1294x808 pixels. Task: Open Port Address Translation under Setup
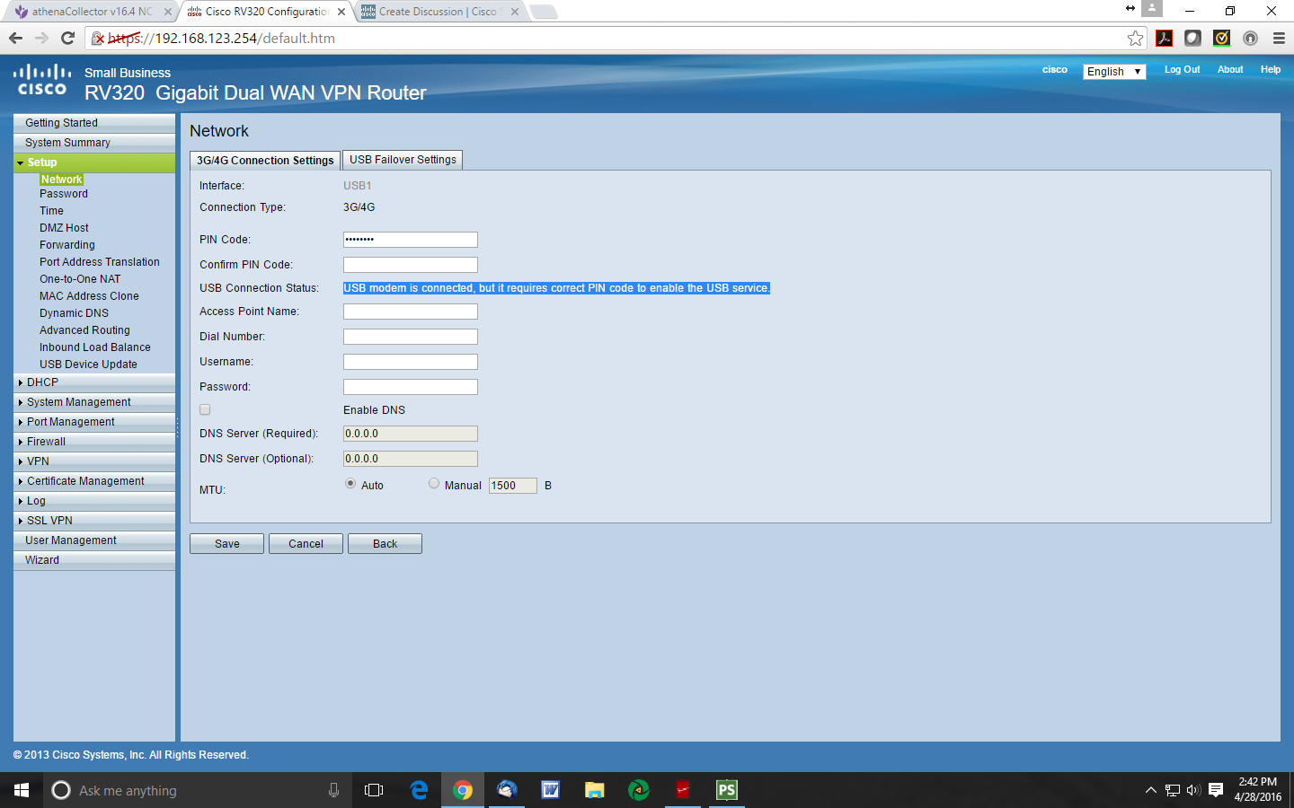pos(100,262)
